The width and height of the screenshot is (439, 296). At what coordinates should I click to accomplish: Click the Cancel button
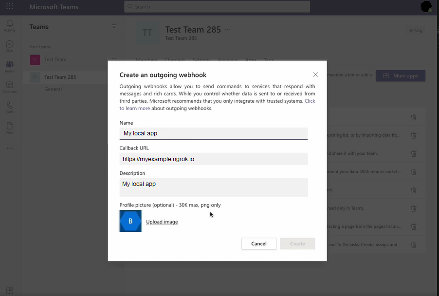pos(259,243)
